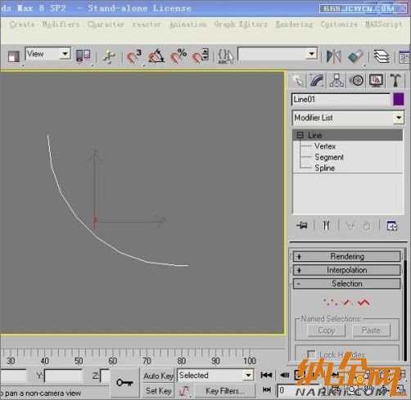Viewport: 411px width, 400px height.
Task: Toggle Set Key animation mode
Action: pyautogui.click(x=158, y=391)
